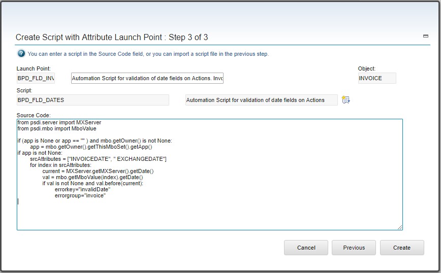Click the errorkey="invalidDate" code line
The image size is (441, 273).
click(x=82, y=190)
